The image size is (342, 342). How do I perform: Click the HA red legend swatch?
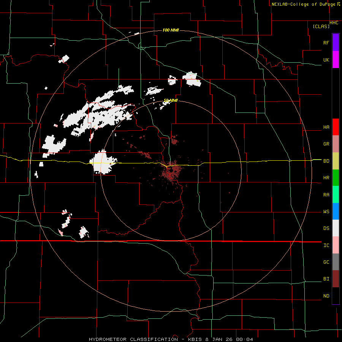pos(336,127)
